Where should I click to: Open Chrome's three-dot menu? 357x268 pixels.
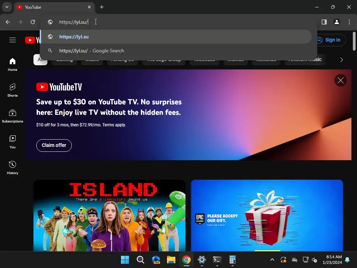349,22
